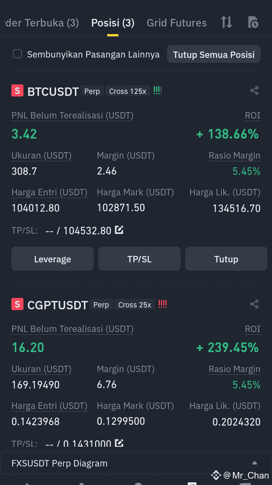Viewport: 272px width, 485px height.
Task: Tap the green ADL indicator bars on BTCUSDT
Action: 158,90
